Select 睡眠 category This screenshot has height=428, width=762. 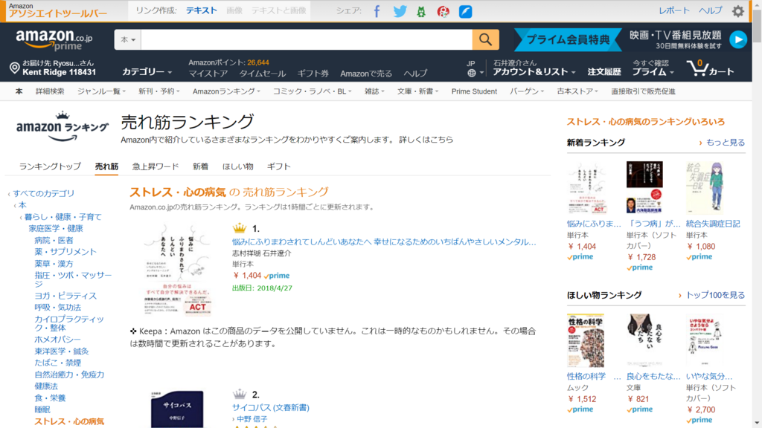point(42,409)
